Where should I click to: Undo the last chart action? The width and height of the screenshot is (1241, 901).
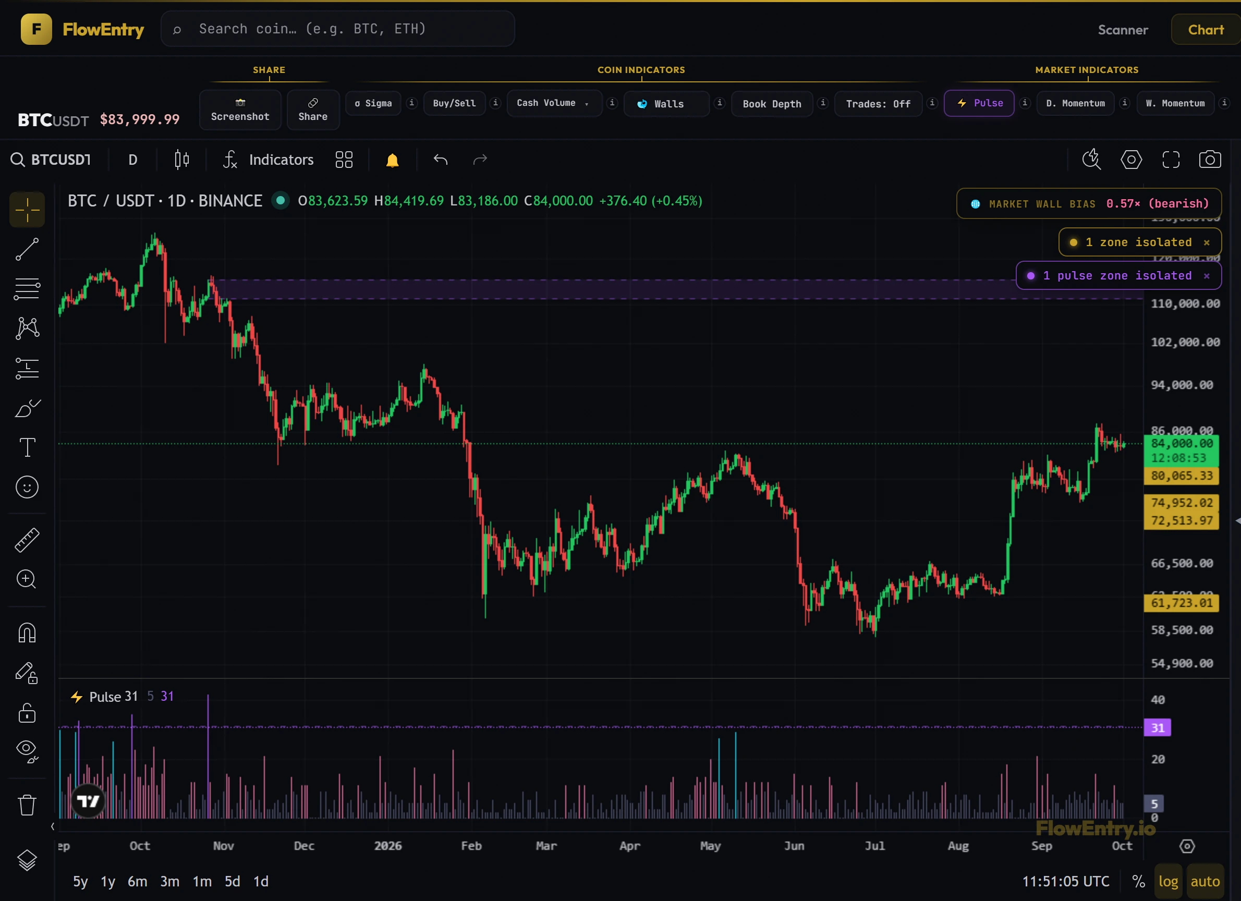(x=441, y=160)
